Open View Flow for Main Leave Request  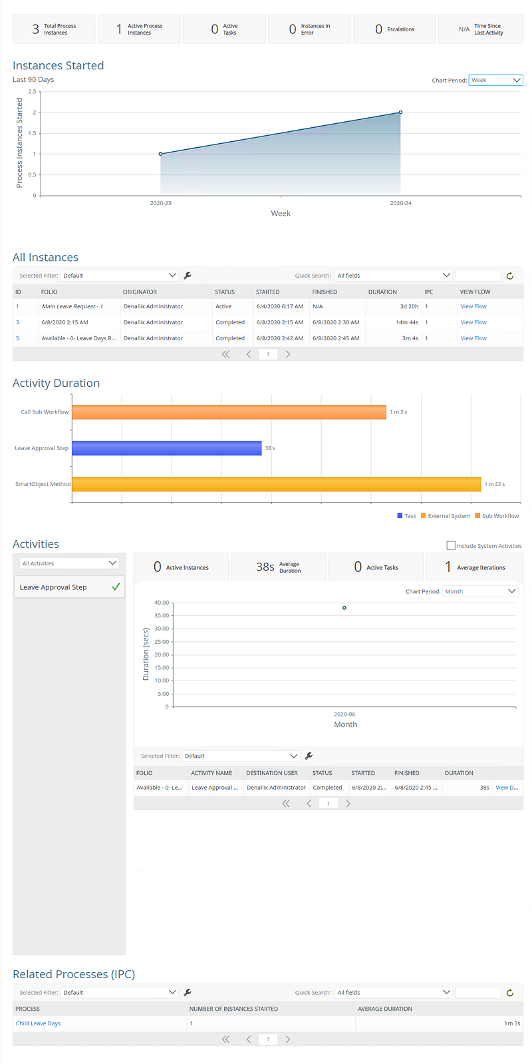[473, 307]
